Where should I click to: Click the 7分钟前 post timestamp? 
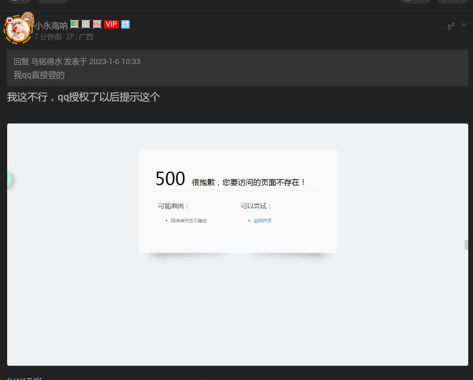pos(48,37)
